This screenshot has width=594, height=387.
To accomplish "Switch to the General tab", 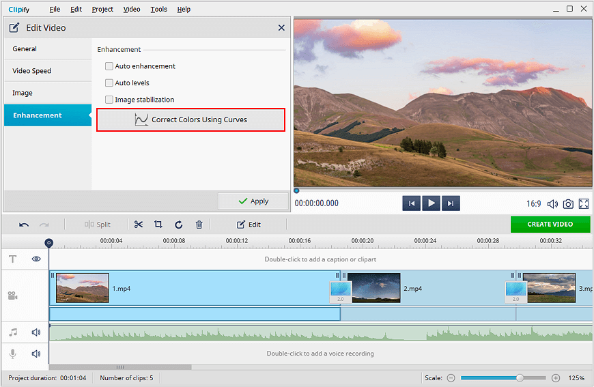I will (48, 49).
